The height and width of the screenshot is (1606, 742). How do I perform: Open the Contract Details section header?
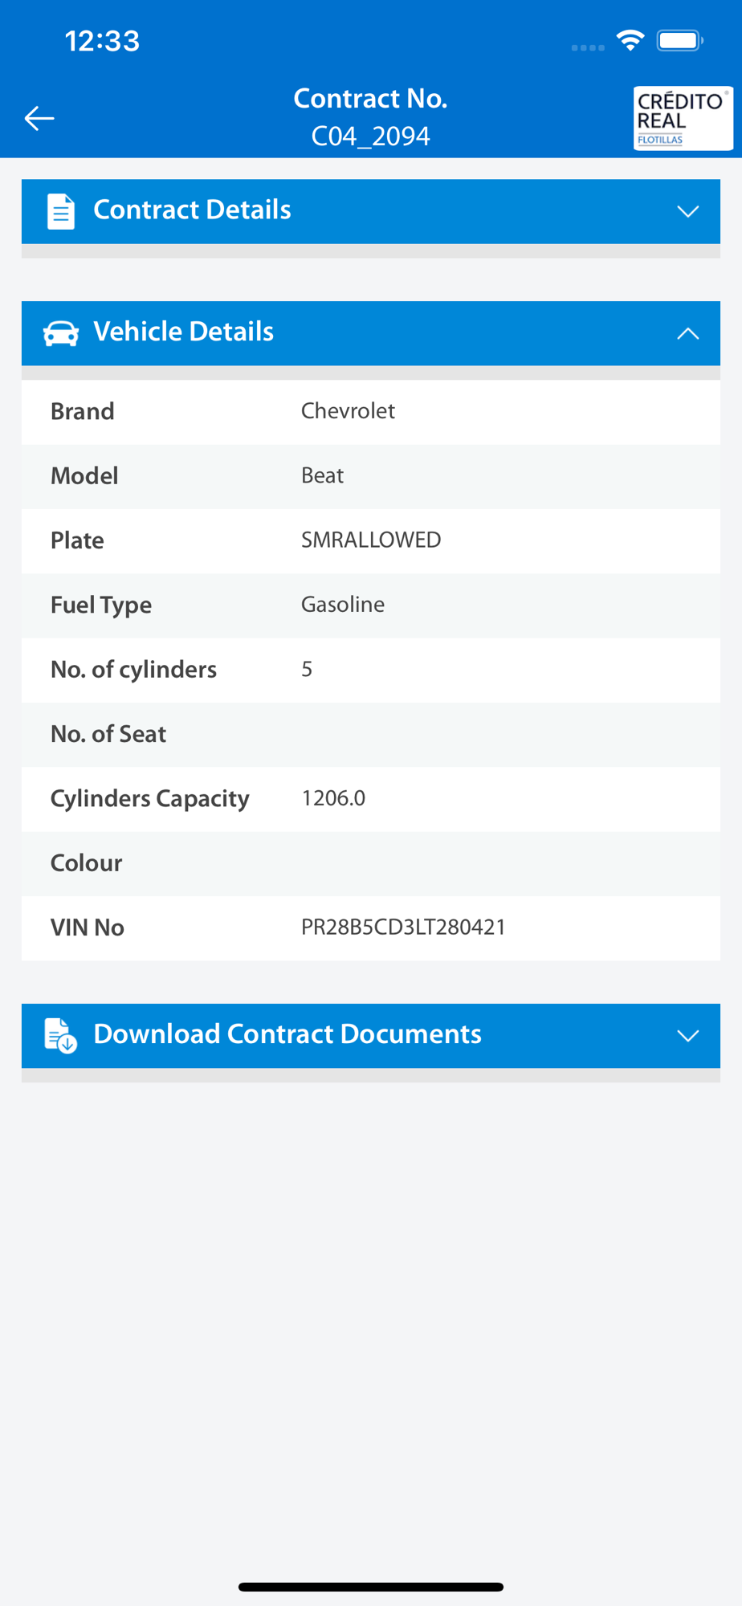pos(193,210)
